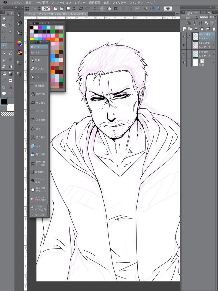Click the Open file folder icon in the command bar
The height and width of the screenshot is (291, 218).
pyautogui.click(x=62, y=8)
